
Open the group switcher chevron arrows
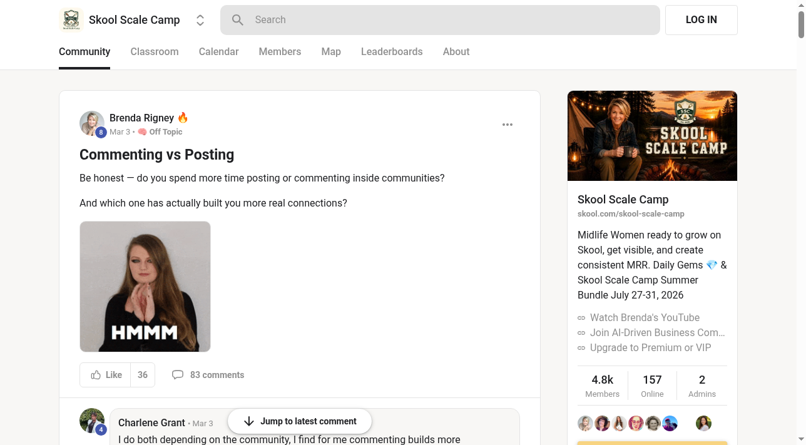[200, 20]
